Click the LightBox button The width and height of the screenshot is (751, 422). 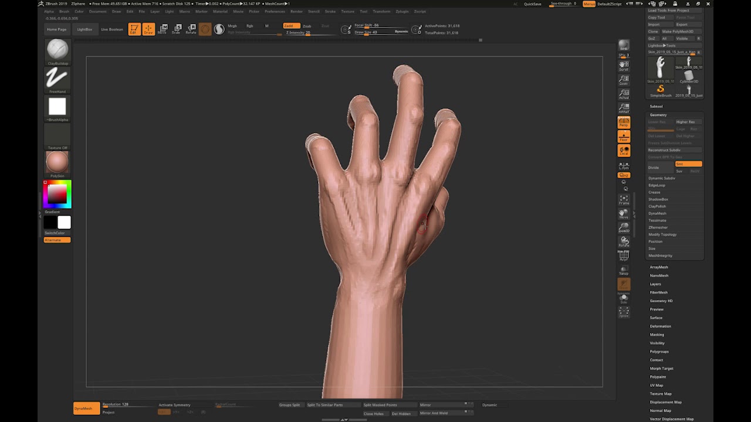[84, 29]
